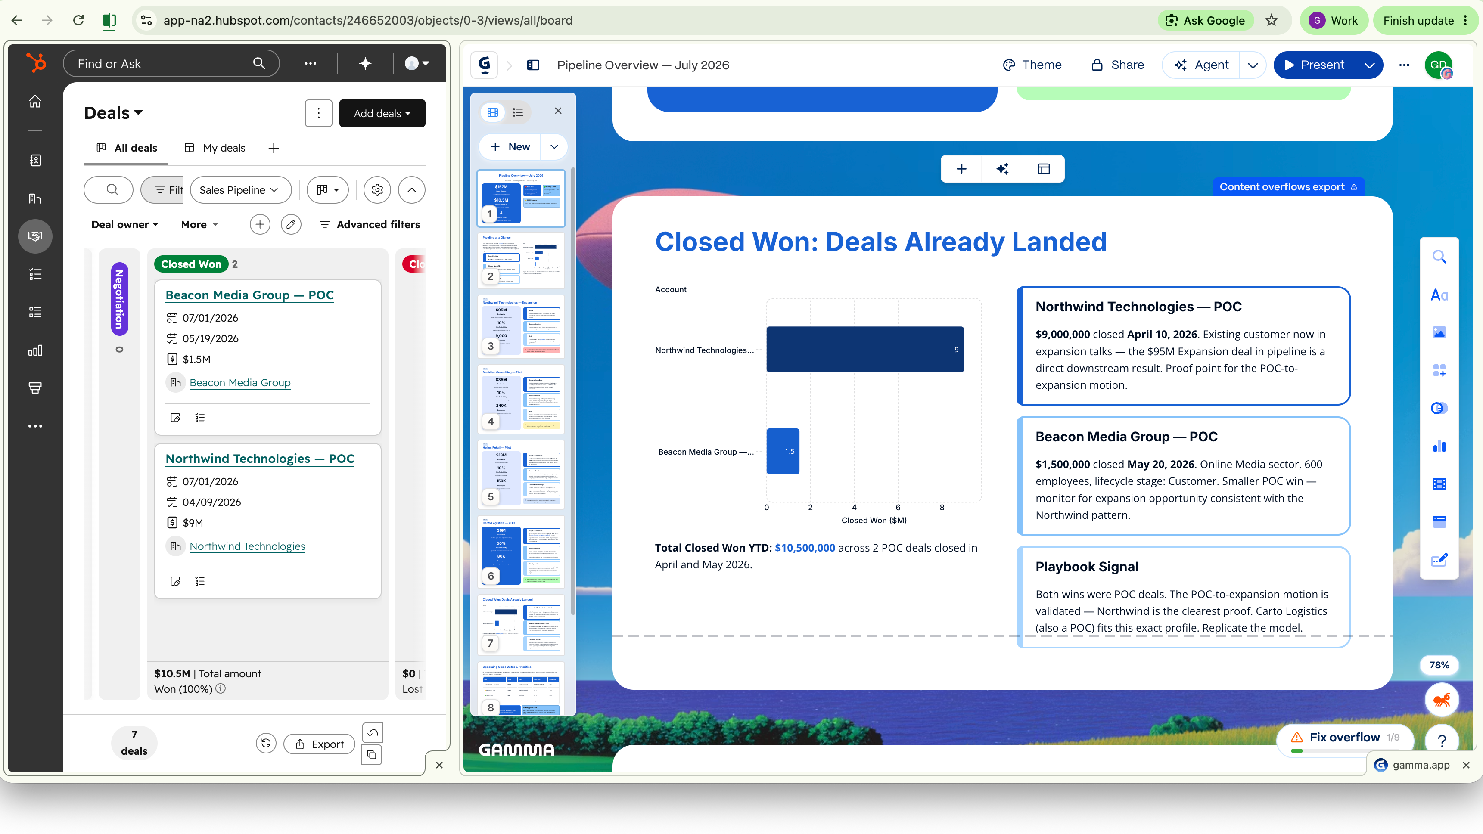
Task: Expand the dropdown arrow beside Agent
Action: [1252, 65]
